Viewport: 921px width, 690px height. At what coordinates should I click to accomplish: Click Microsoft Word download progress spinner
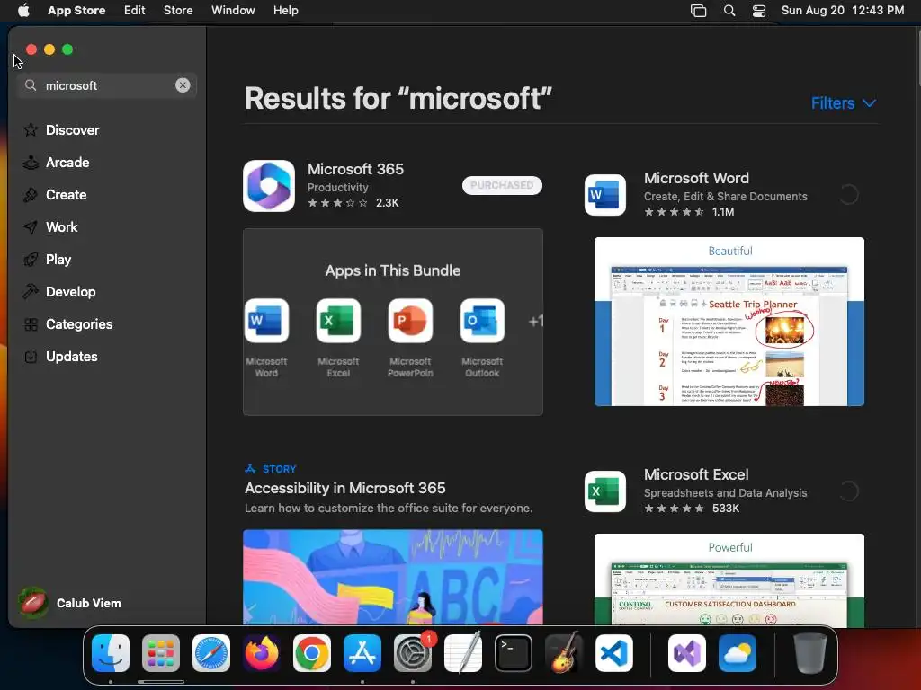click(x=848, y=195)
